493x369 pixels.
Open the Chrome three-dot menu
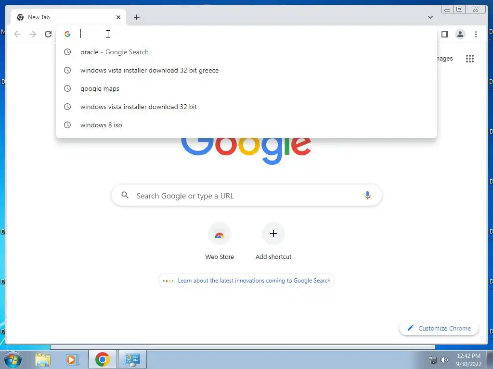point(476,34)
